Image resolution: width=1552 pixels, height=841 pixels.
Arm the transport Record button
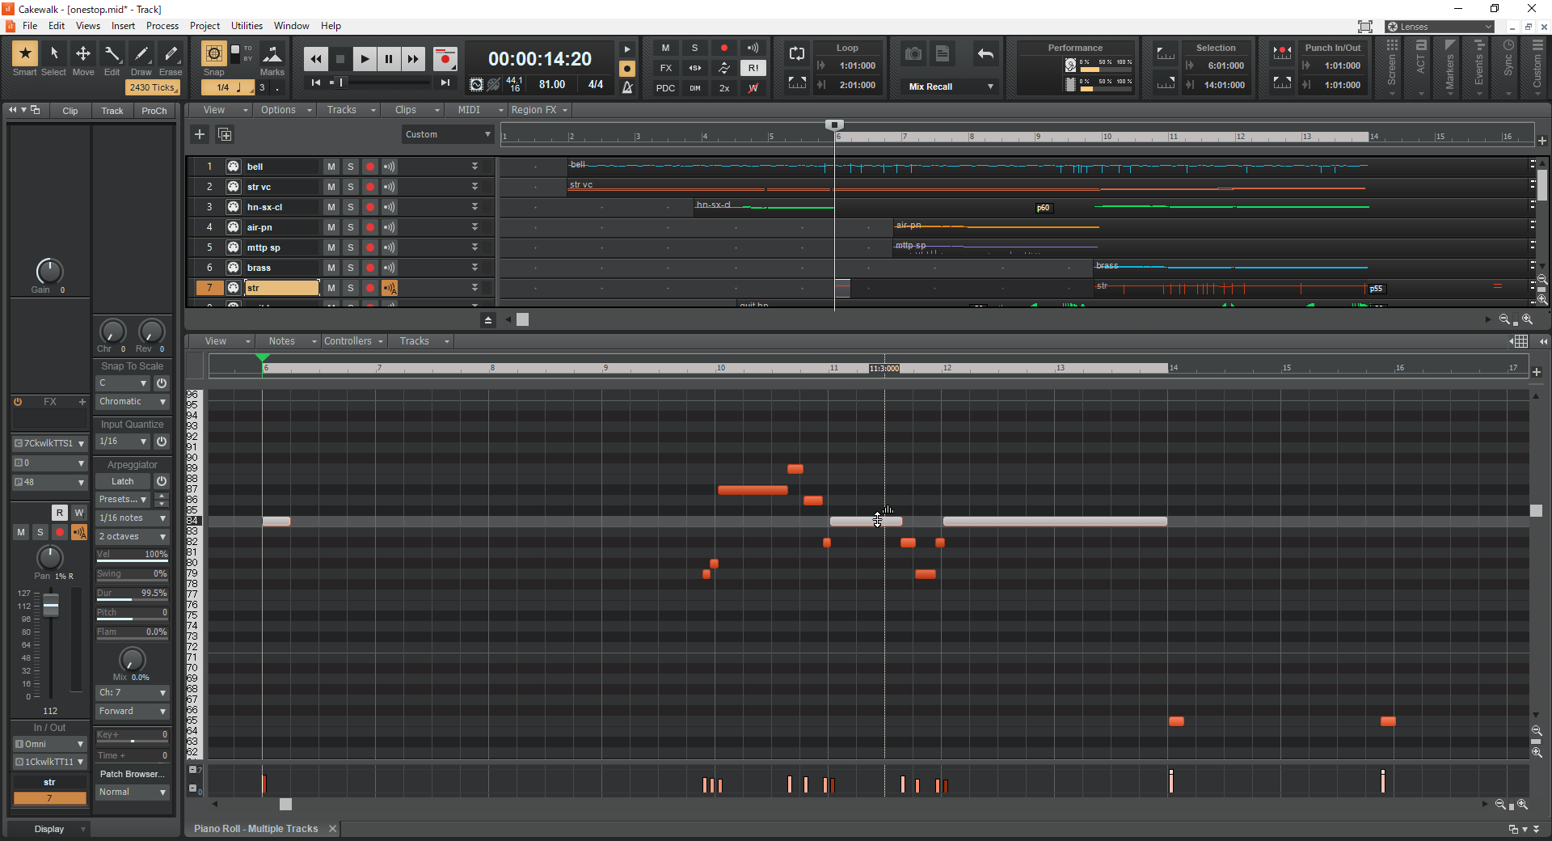tap(445, 58)
